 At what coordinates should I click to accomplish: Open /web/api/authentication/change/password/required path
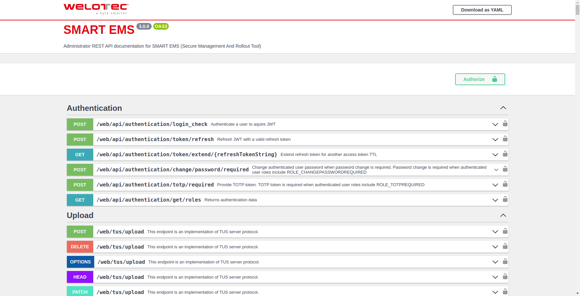point(173,170)
